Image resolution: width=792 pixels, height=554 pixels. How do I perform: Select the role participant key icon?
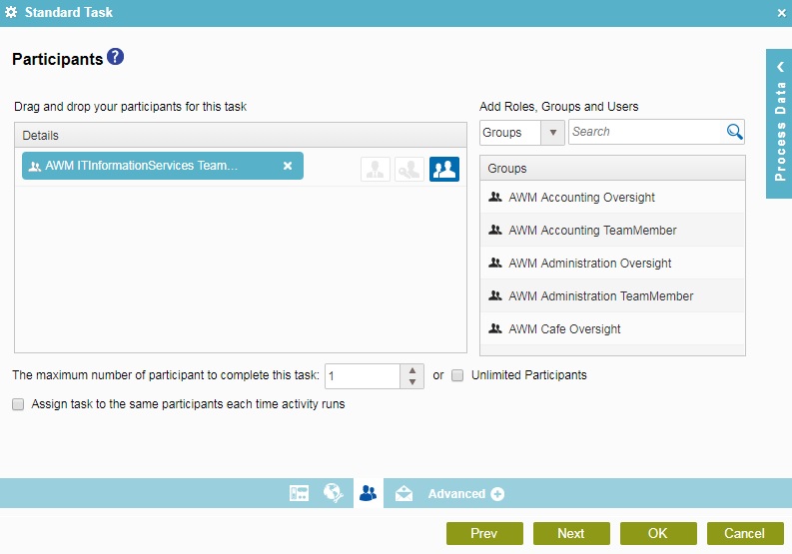(x=409, y=170)
